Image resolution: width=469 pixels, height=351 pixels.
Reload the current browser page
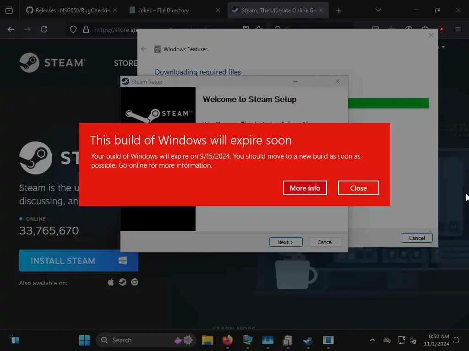coord(44,29)
